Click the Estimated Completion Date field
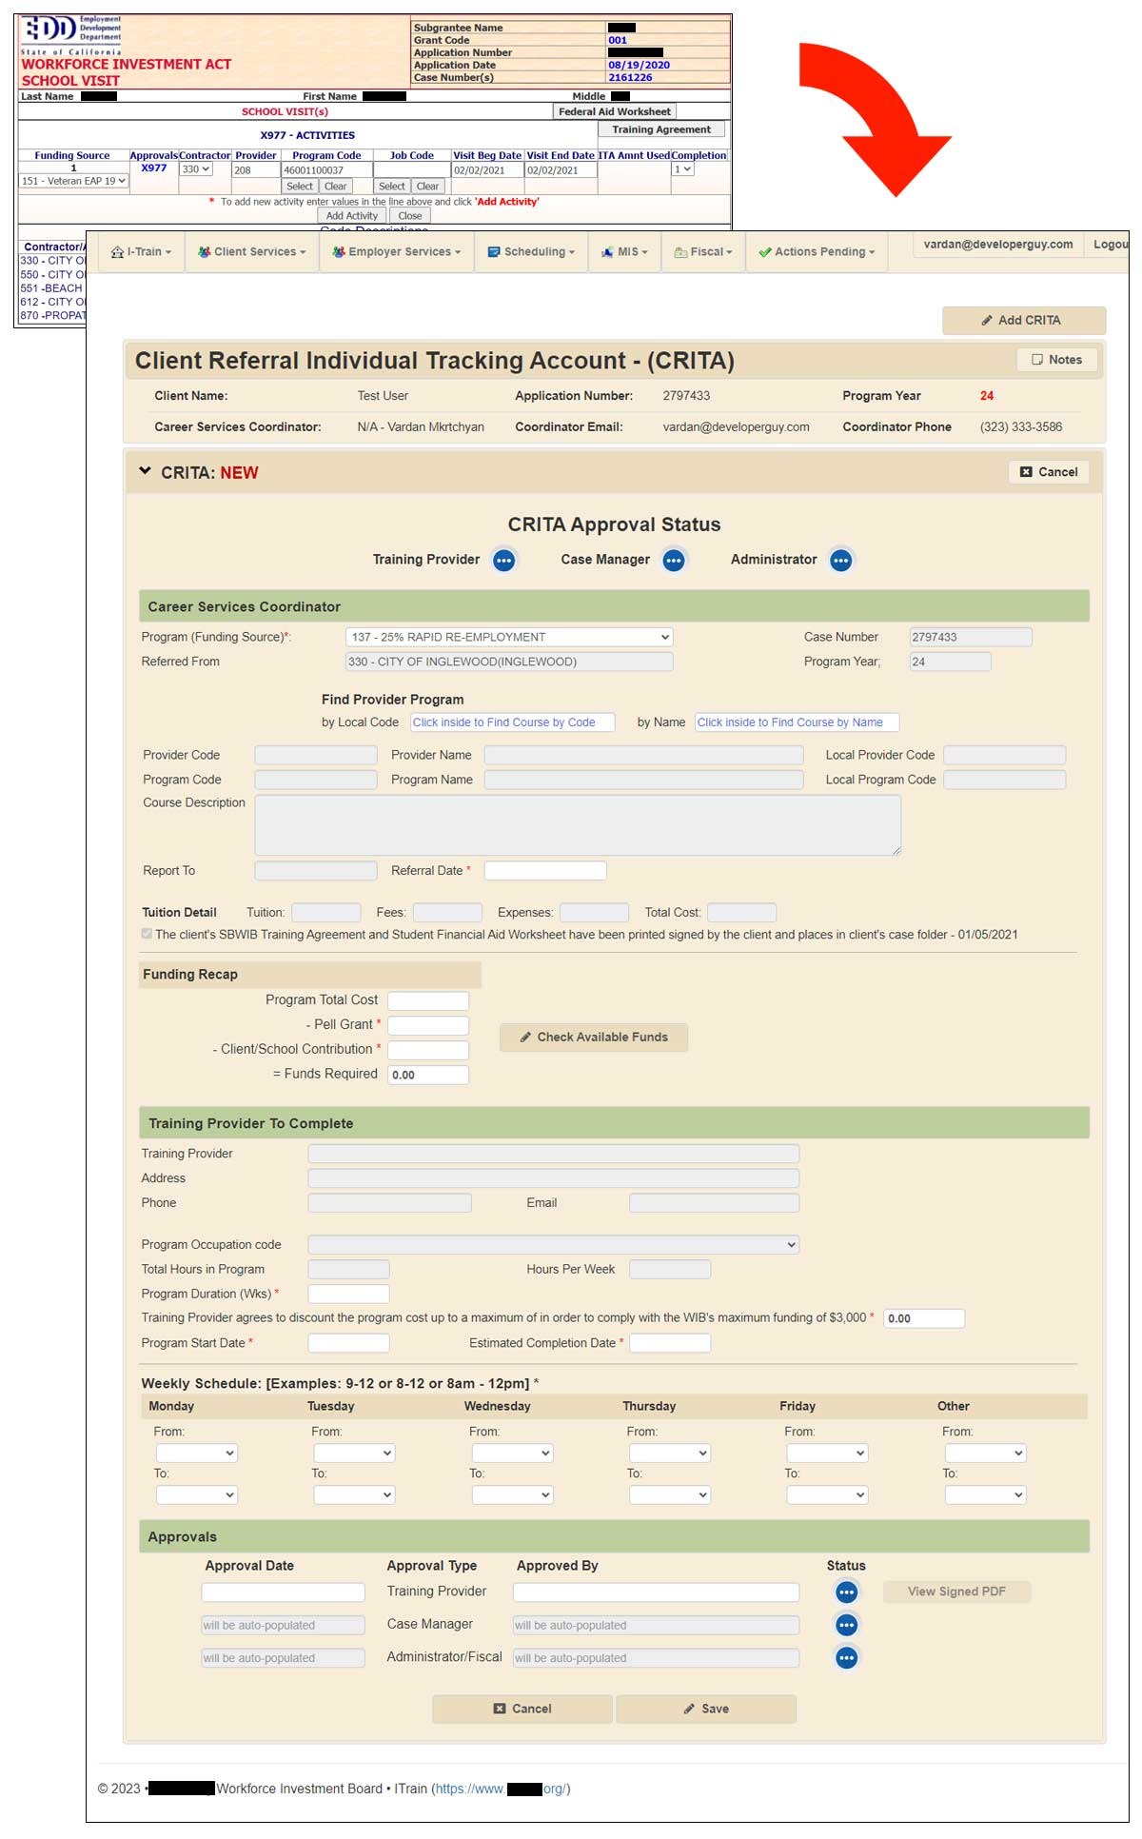 670,1343
